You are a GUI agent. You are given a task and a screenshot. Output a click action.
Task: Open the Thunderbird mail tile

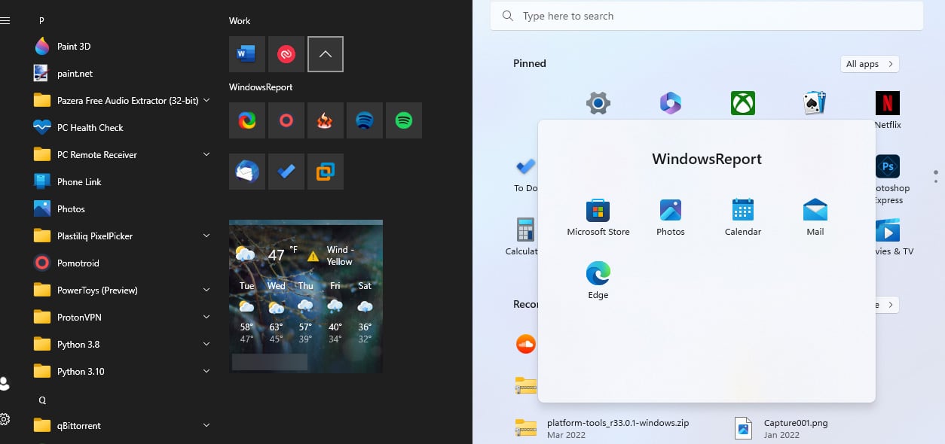pyautogui.click(x=247, y=172)
